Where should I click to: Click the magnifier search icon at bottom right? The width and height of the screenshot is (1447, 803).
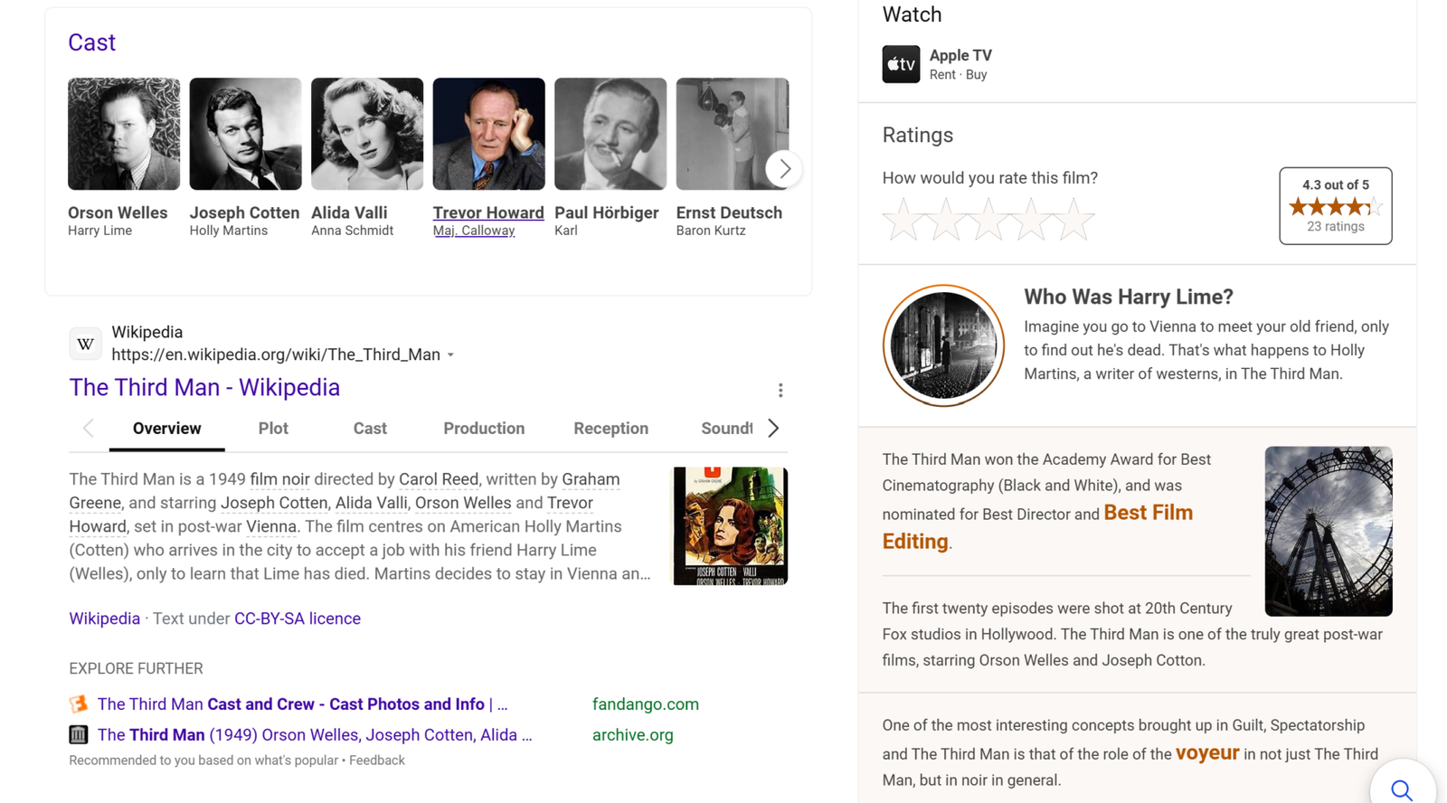(1401, 789)
